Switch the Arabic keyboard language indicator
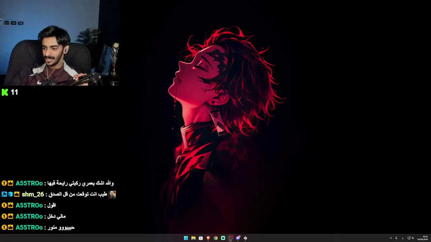 (403, 238)
